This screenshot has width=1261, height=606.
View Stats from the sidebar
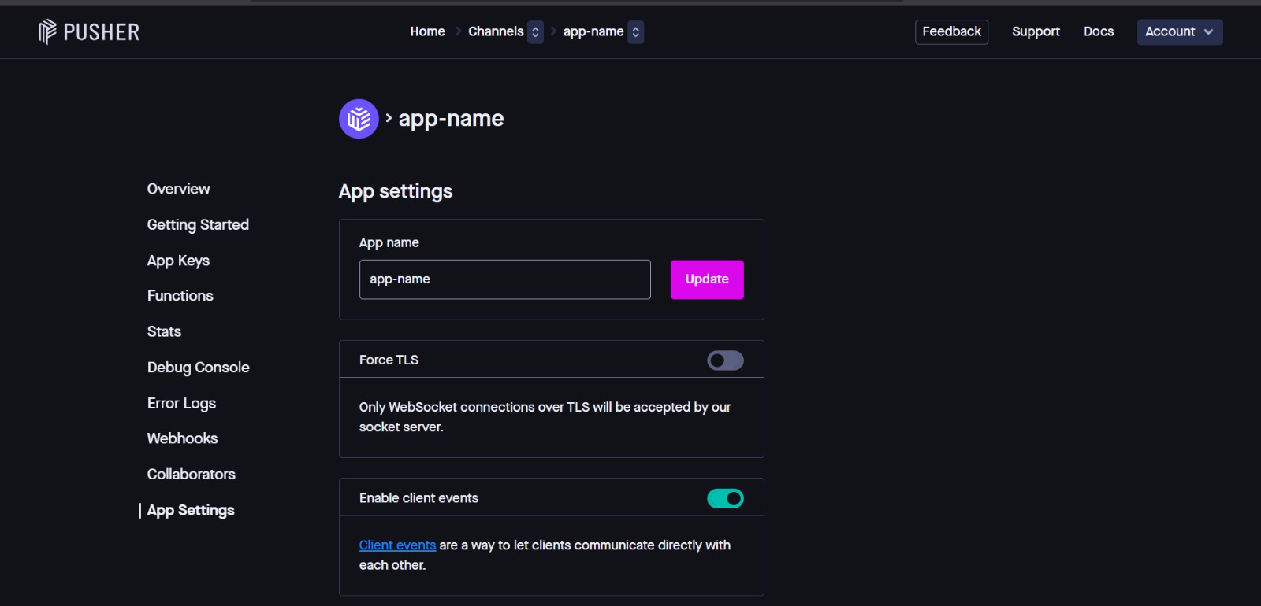(x=164, y=331)
